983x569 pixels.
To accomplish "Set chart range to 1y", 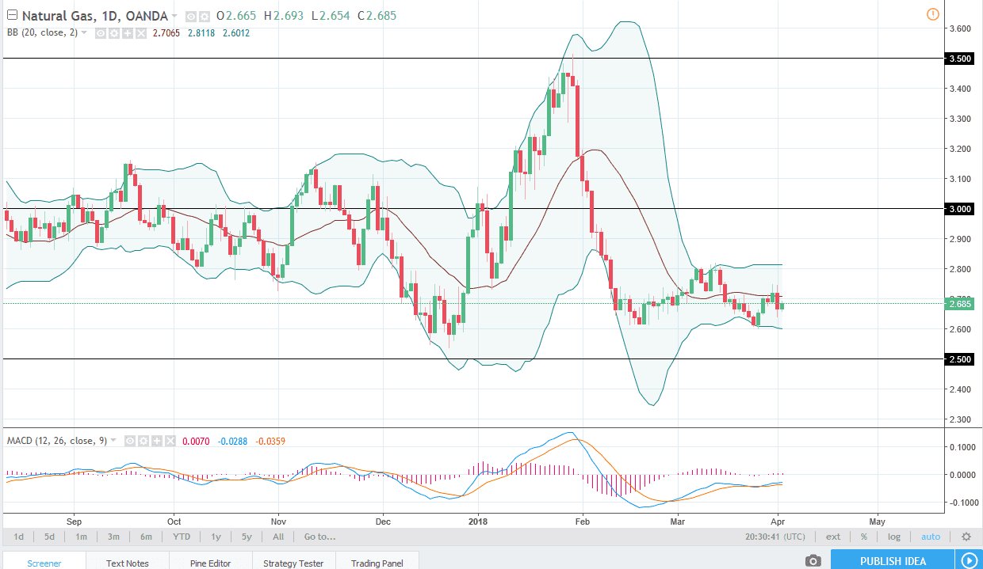I will (216, 537).
